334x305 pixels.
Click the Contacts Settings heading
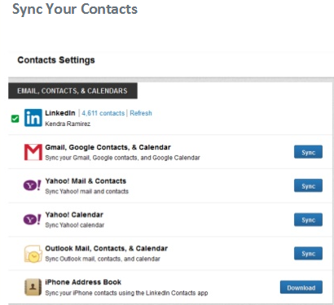click(x=56, y=60)
